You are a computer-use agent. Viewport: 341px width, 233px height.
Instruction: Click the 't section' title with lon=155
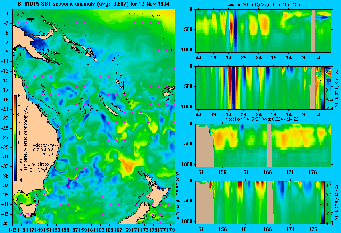(x=262, y=4)
